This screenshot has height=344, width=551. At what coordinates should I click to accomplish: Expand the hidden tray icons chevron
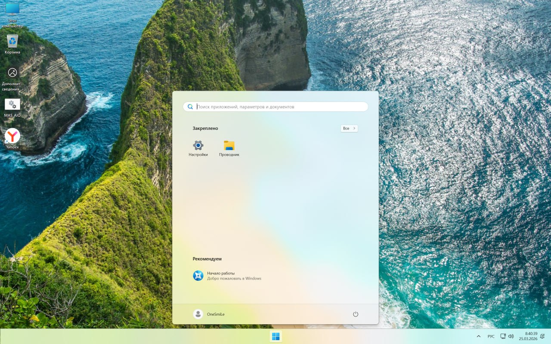(x=478, y=336)
